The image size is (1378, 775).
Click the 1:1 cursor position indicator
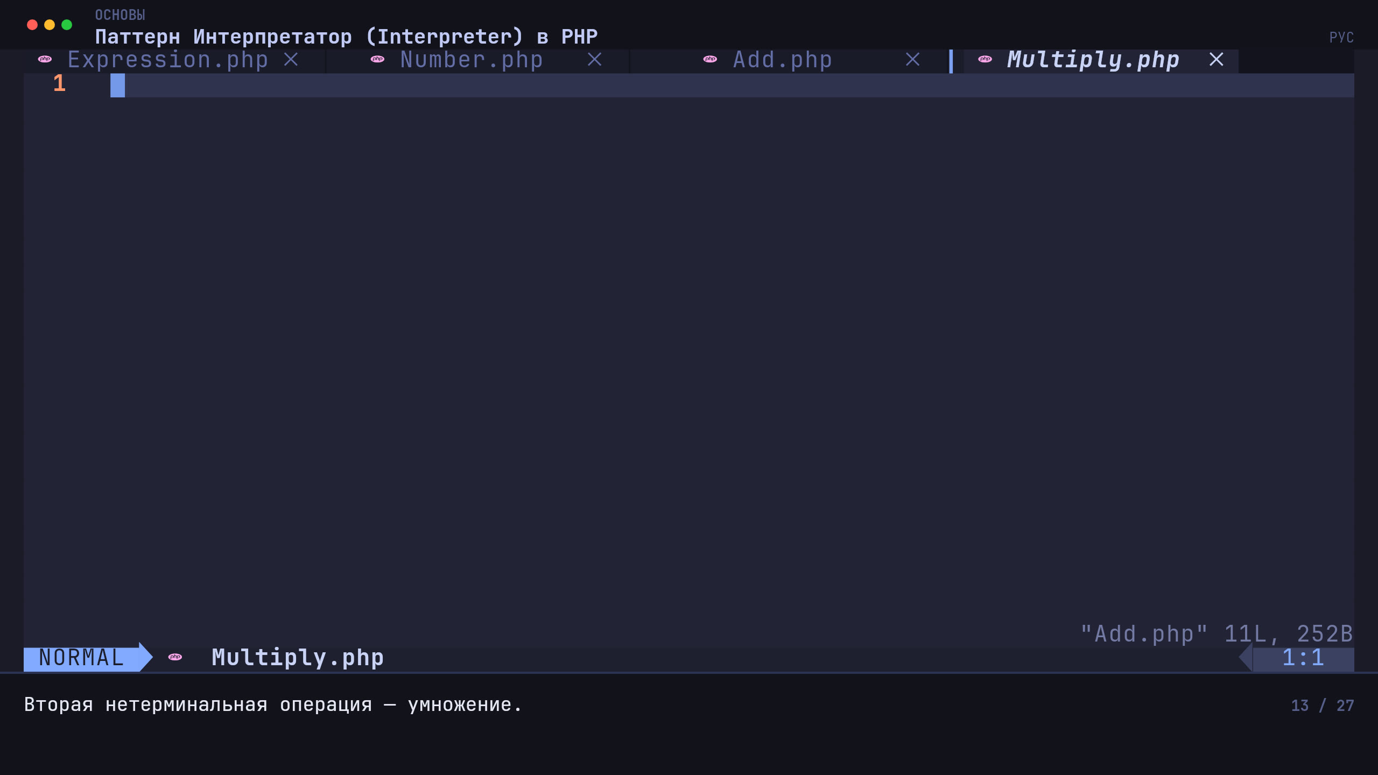1303,658
